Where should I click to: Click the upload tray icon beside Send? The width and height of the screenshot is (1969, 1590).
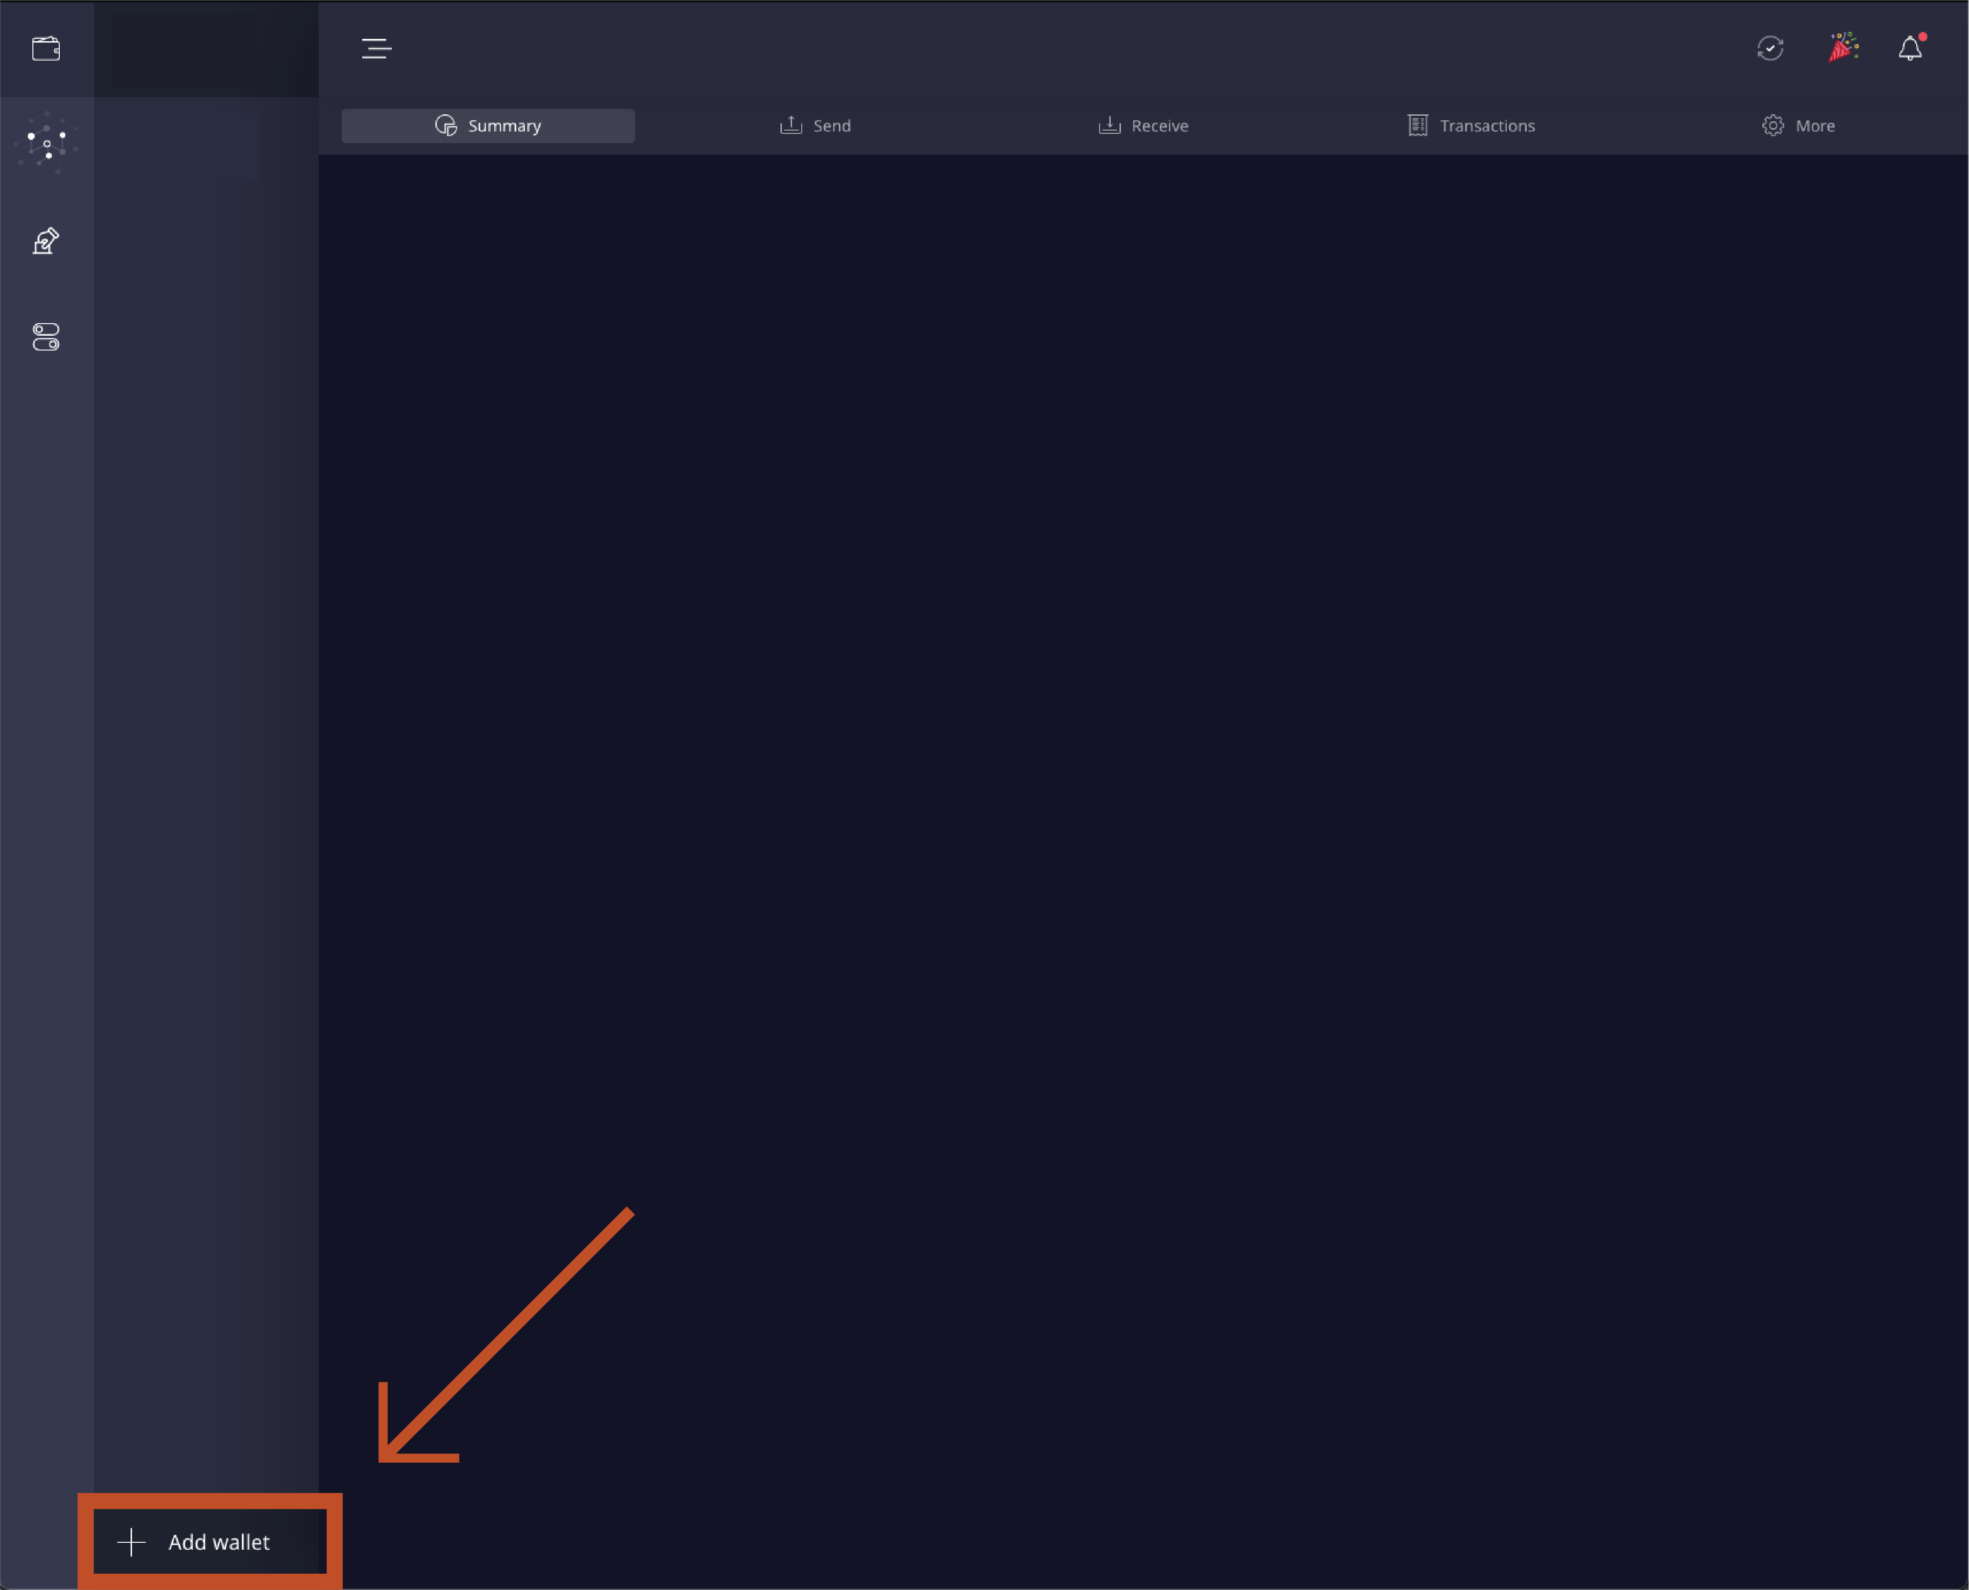point(791,125)
